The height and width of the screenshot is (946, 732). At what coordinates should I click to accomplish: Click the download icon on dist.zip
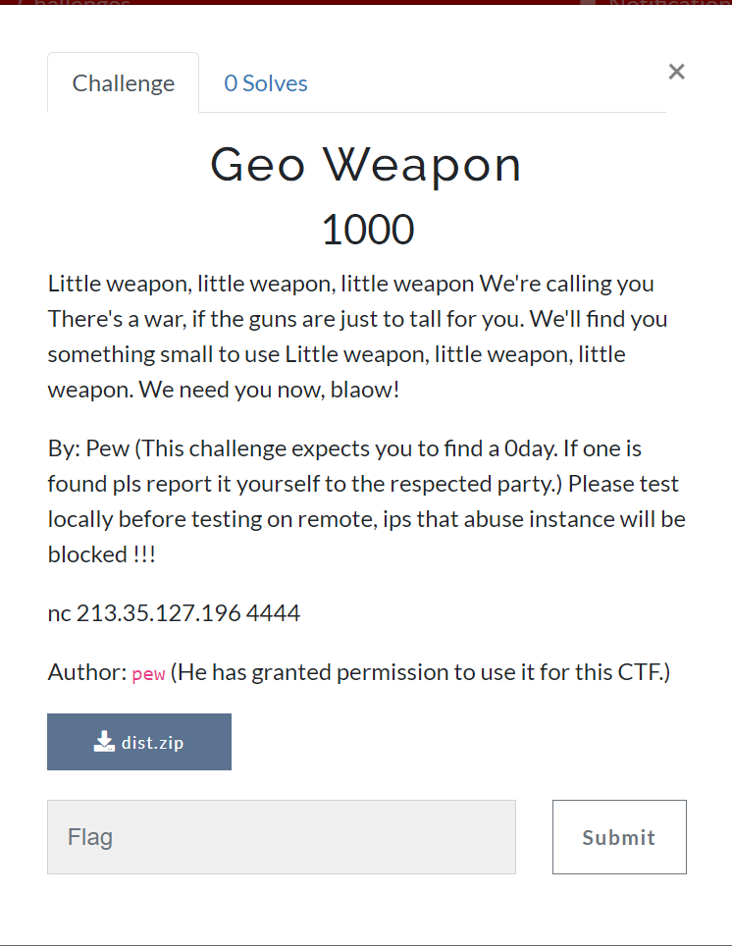pos(104,742)
